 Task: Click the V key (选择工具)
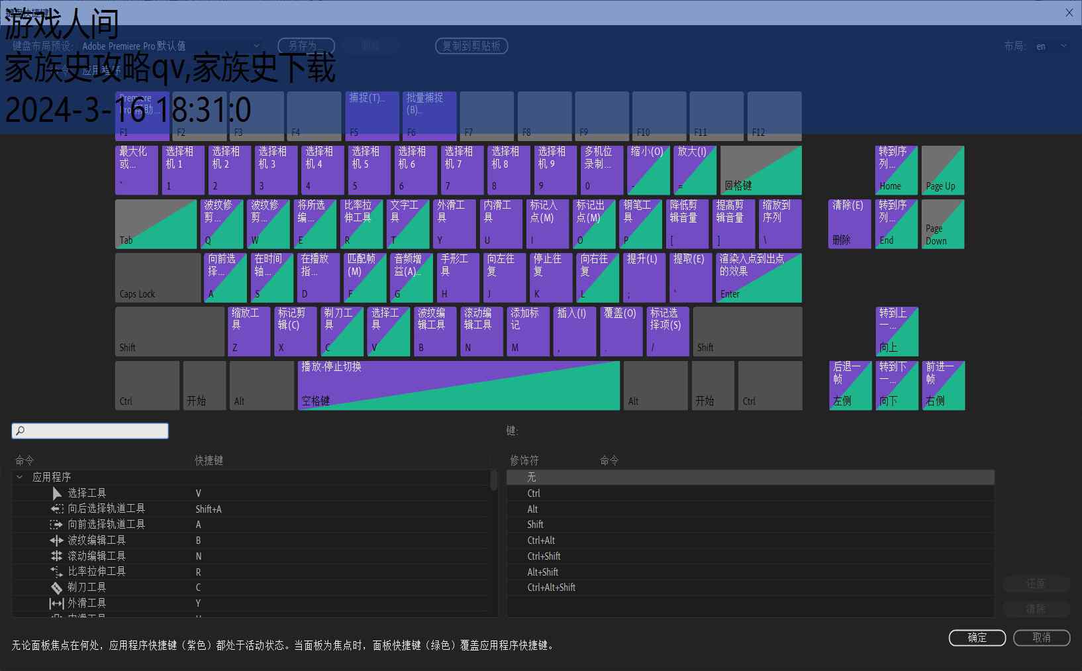pyautogui.click(x=389, y=331)
